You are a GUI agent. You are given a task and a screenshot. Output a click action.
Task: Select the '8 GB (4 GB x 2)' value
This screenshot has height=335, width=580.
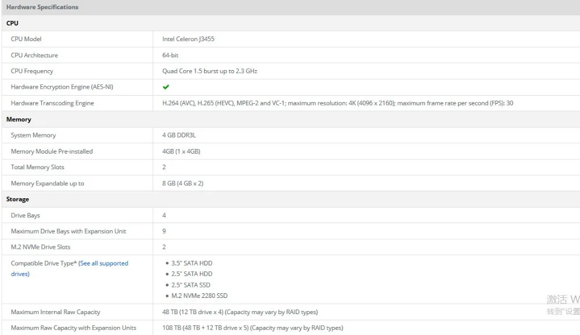click(x=183, y=183)
